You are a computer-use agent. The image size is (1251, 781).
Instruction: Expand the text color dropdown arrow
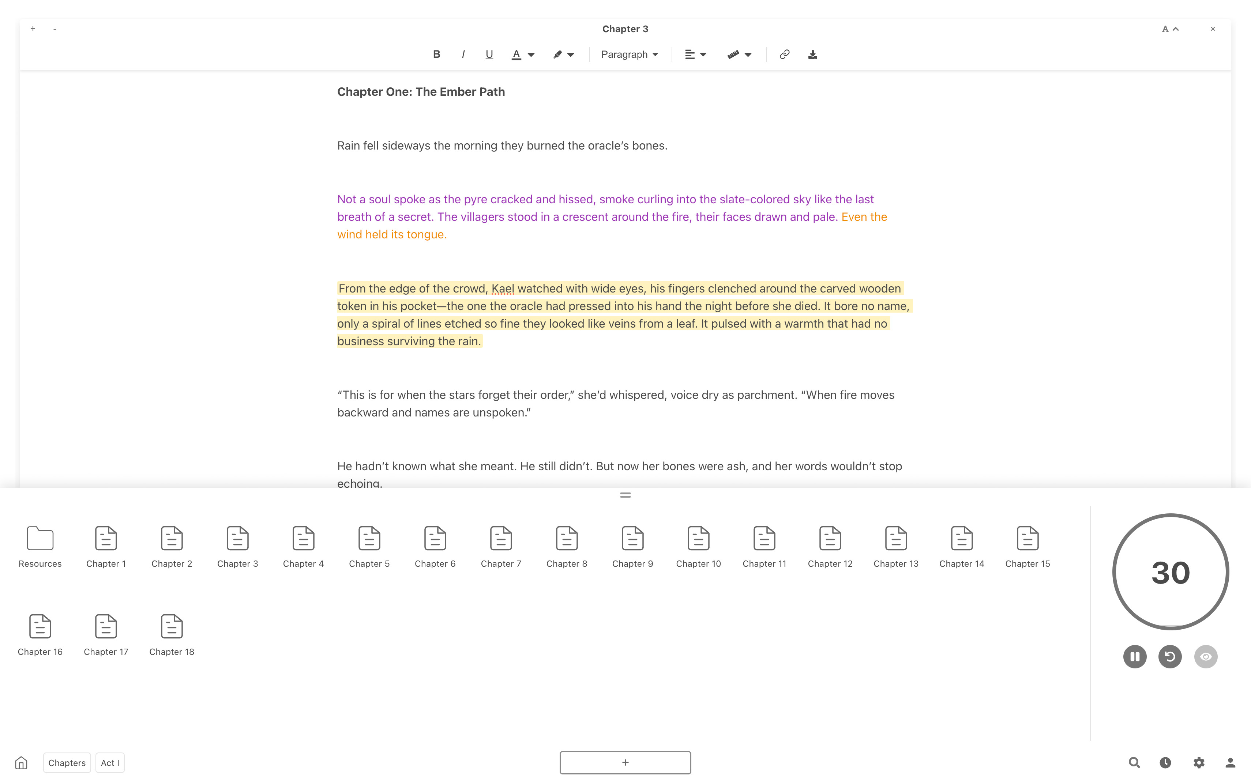[531, 55]
